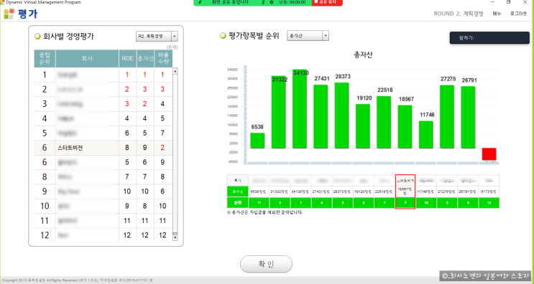
Task: Open the R2. 계획경영 round dropdown
Action: click(x=157, y=36)
